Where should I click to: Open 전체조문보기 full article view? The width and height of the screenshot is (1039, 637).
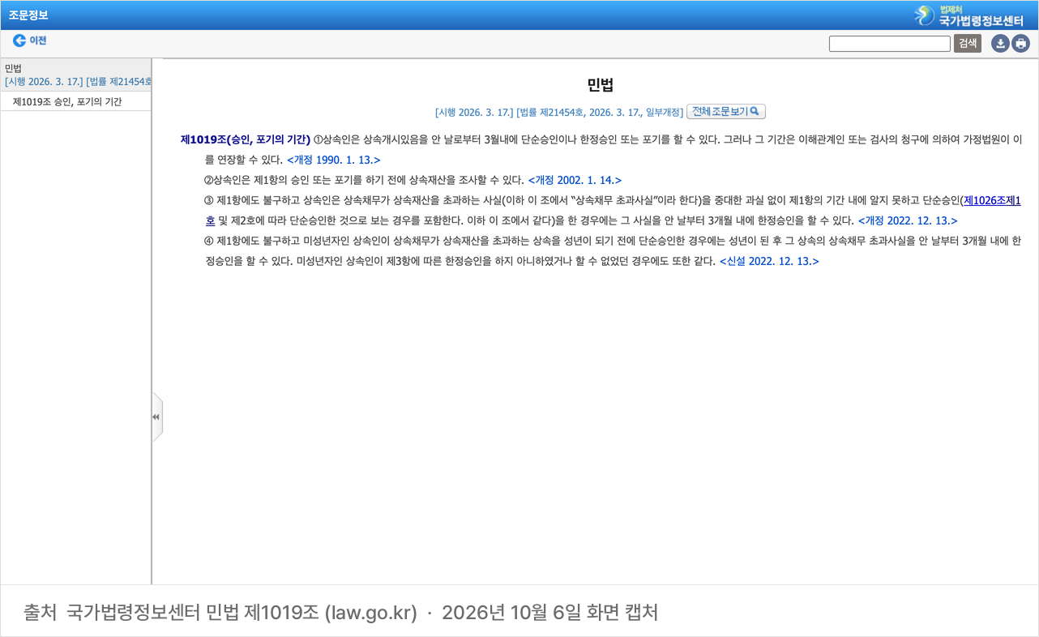coord(725,112)
